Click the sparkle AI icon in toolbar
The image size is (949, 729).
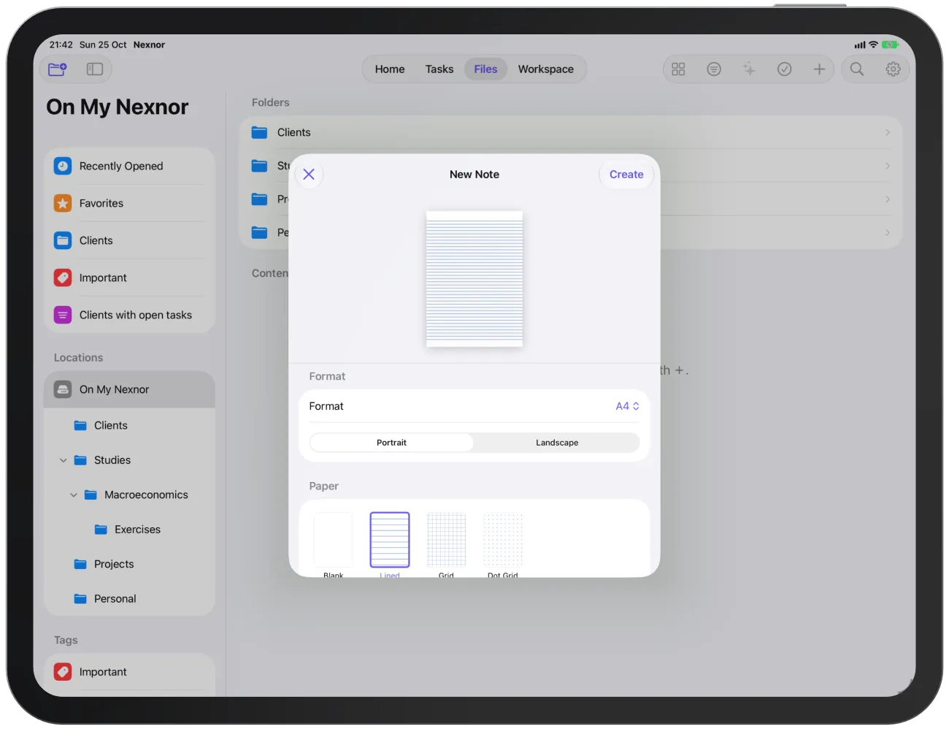point(749,69)
